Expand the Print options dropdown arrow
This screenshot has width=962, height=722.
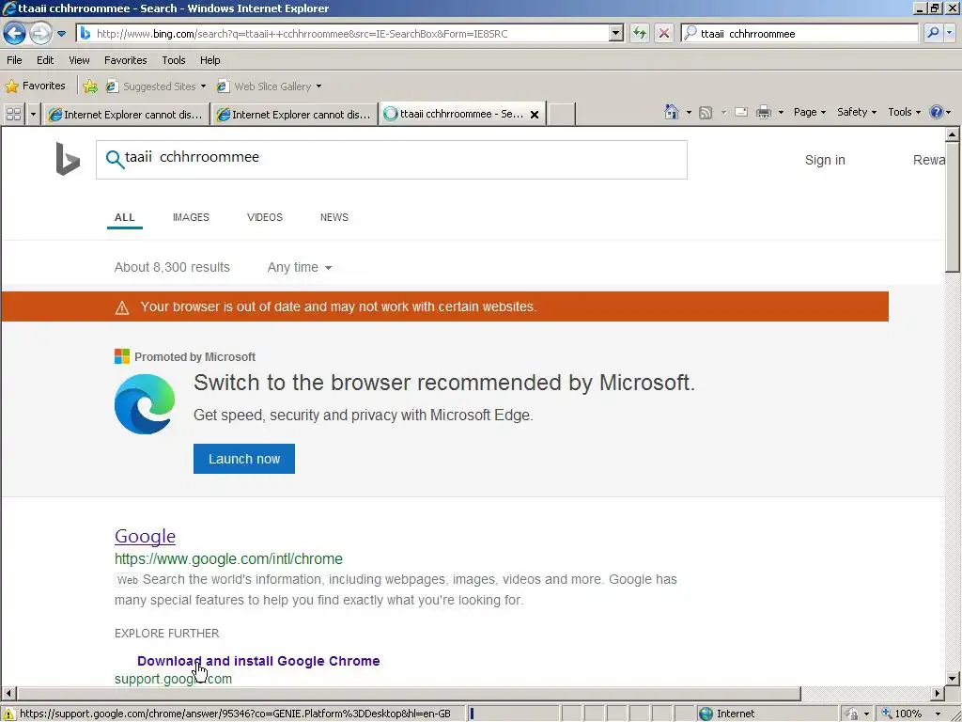tap(781, 113)
